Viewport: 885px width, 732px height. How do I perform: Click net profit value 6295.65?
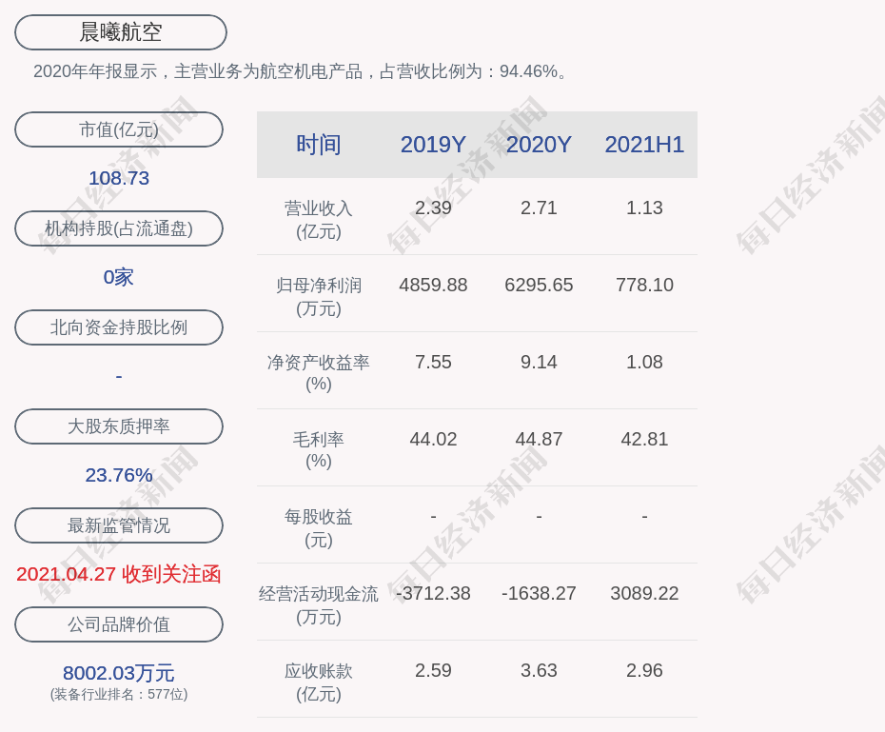pyautogui.click(x=539, y=285)
